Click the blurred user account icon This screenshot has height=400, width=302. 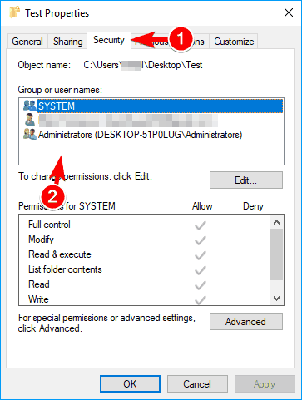point(29,120)
